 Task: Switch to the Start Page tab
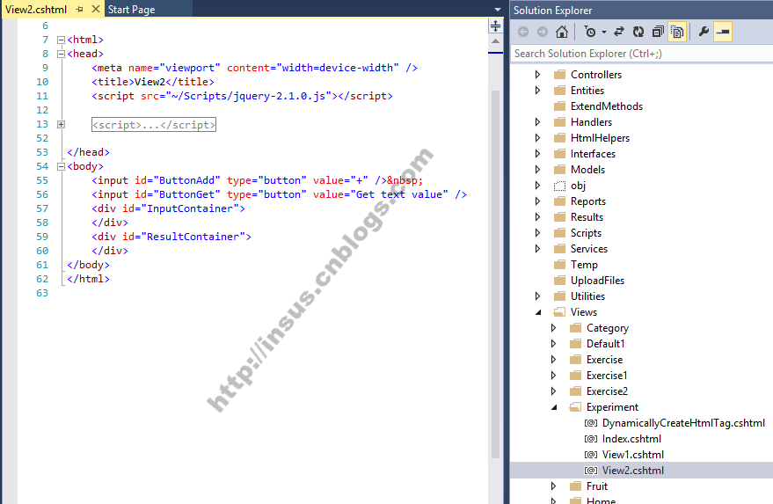(x=131, y=9)
